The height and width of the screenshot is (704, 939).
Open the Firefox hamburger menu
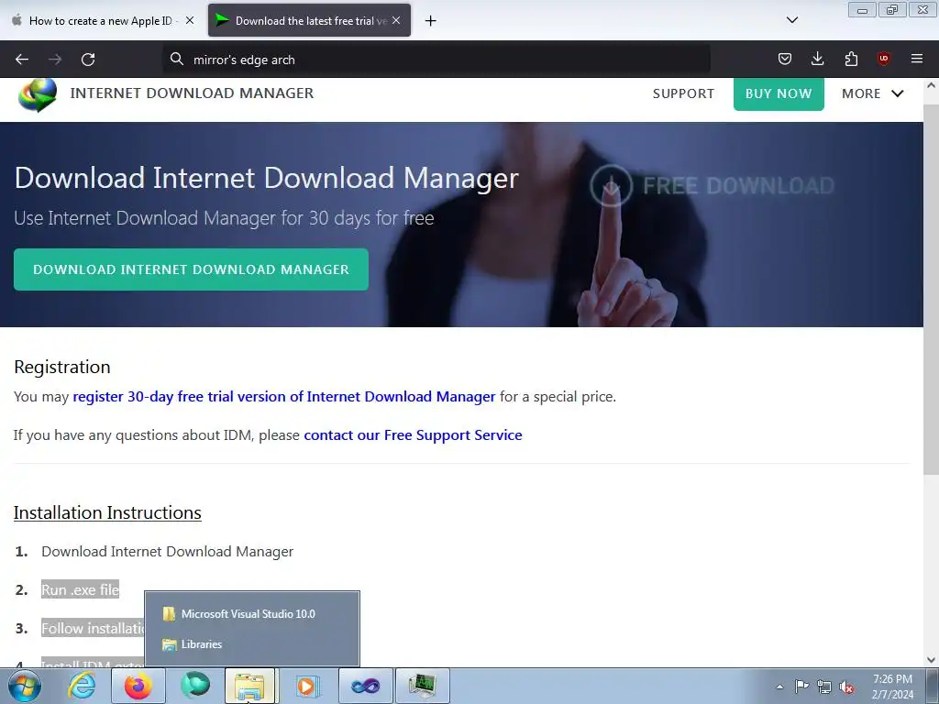pyautogui.click(x=917, y=59)
